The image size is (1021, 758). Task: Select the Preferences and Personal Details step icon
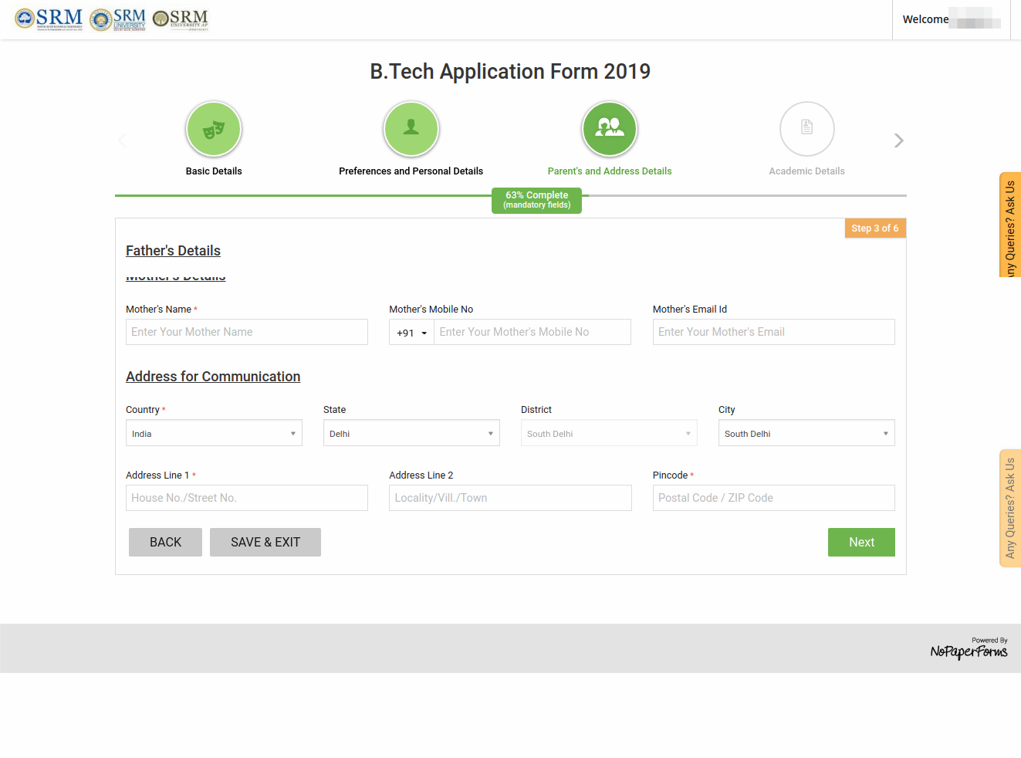click(411, 128)
